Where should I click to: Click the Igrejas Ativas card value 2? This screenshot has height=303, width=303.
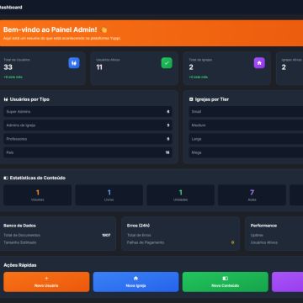click(284, 67)
